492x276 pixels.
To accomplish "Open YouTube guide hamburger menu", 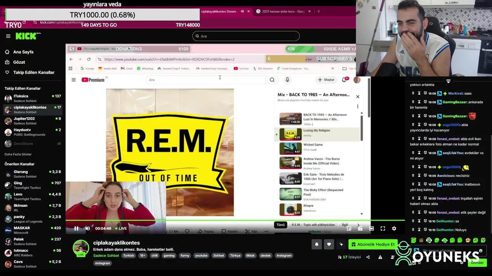I will (x=73, y=80).
